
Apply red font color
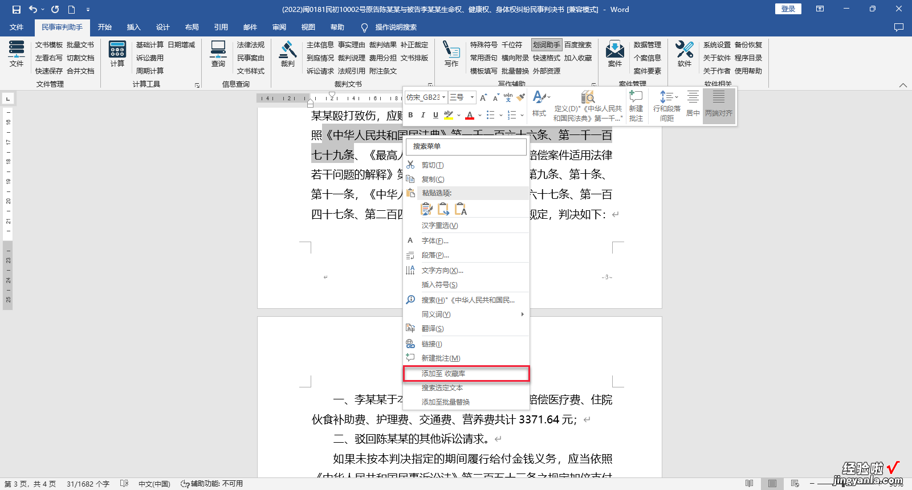470,115
